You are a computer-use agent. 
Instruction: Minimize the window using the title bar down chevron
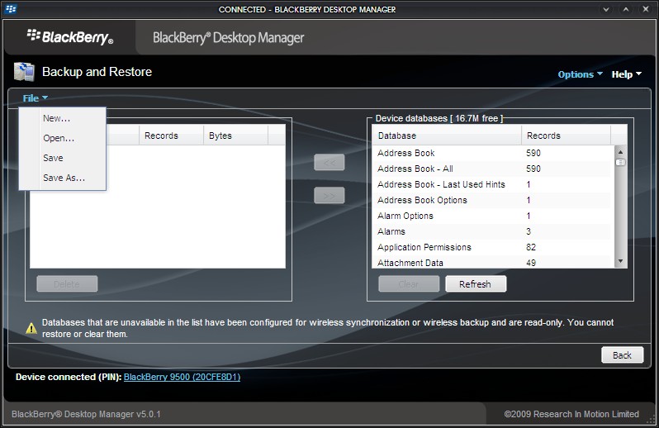click(606, 9)
